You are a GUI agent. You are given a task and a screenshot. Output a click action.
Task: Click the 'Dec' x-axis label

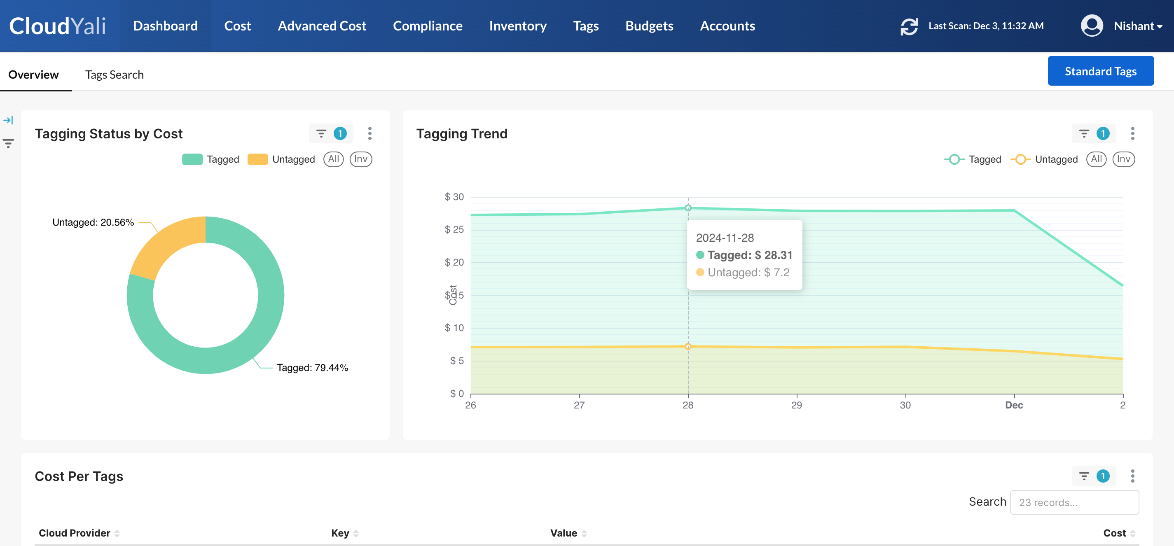[1014, 405]
